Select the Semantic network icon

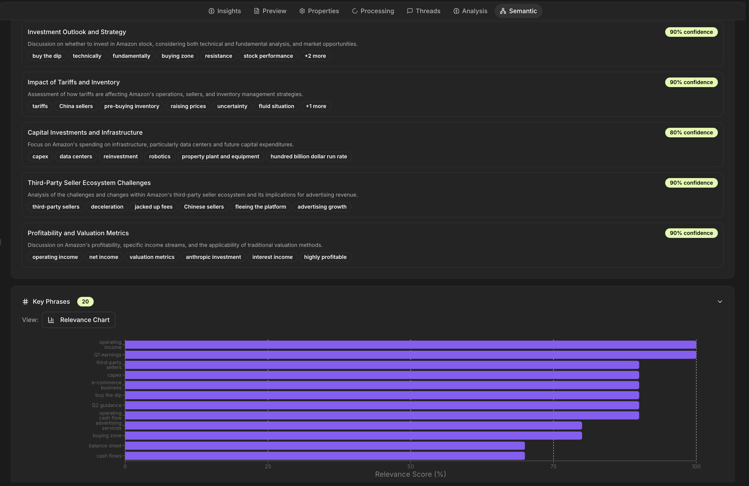pyautogui.click(x=503, y=11)
